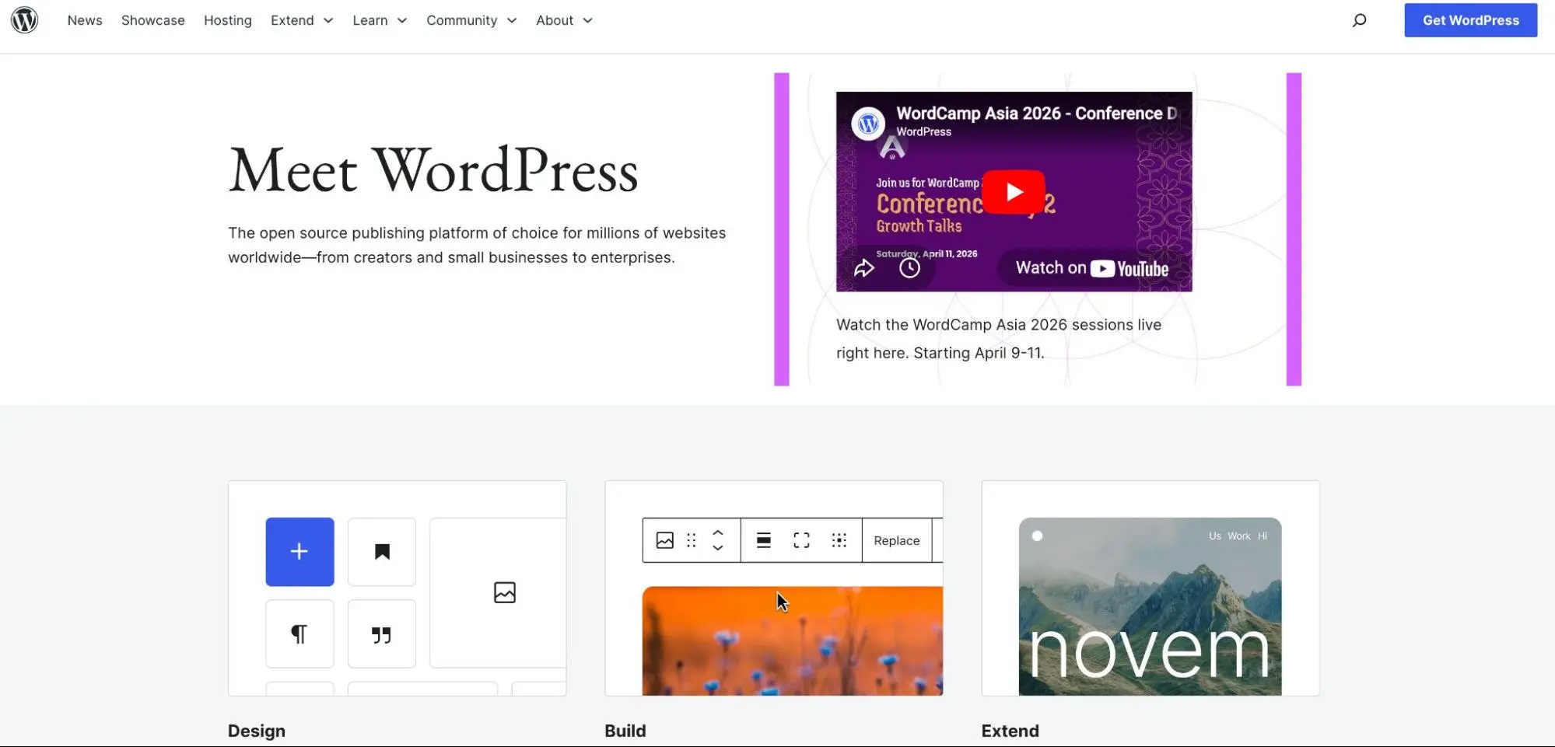
Task: Click the full-height toggle icon in toolbar
Action: tap(800, 540)
